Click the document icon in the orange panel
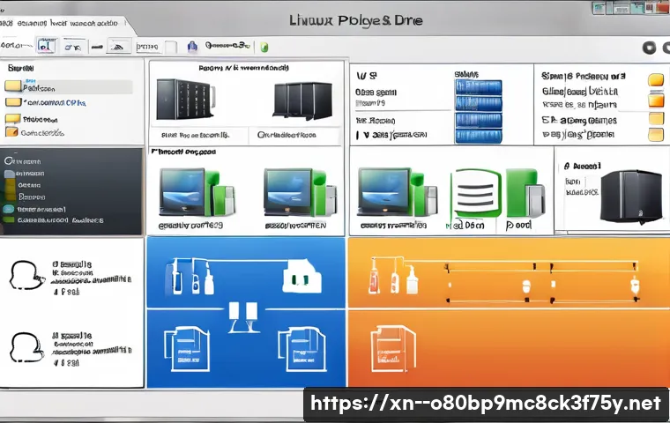Screen dimensions: 670x423 386,343
